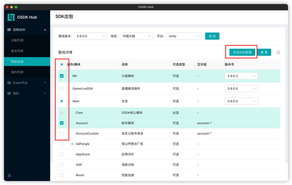Screen dimensions: 292x185
Task: Uncheck the RN module checkbox
Action: 62,76
